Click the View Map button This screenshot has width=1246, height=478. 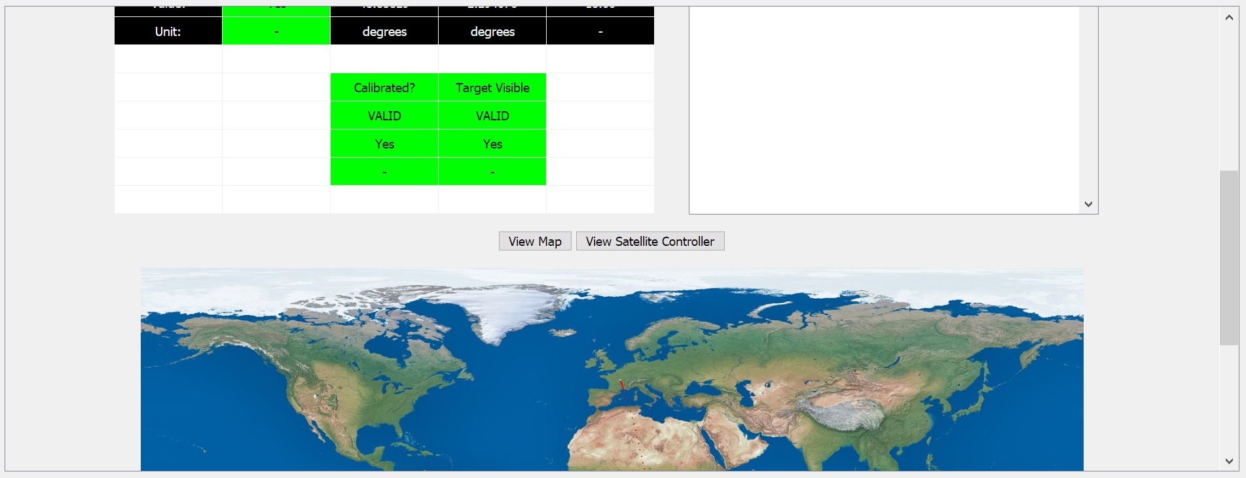tap(535, 241)
